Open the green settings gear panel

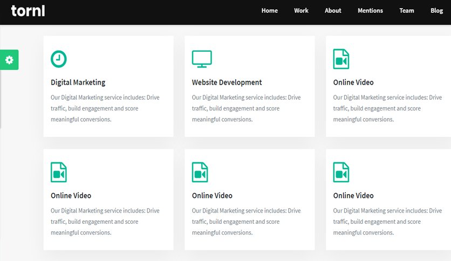(x=9, y=60)
